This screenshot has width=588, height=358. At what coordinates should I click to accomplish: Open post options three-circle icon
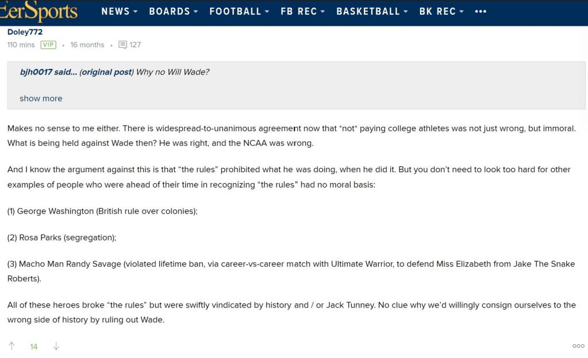tap(578, 346)
